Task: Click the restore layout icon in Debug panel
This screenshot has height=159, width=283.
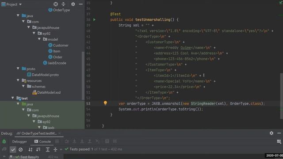Action: click(x=279, y=141)
